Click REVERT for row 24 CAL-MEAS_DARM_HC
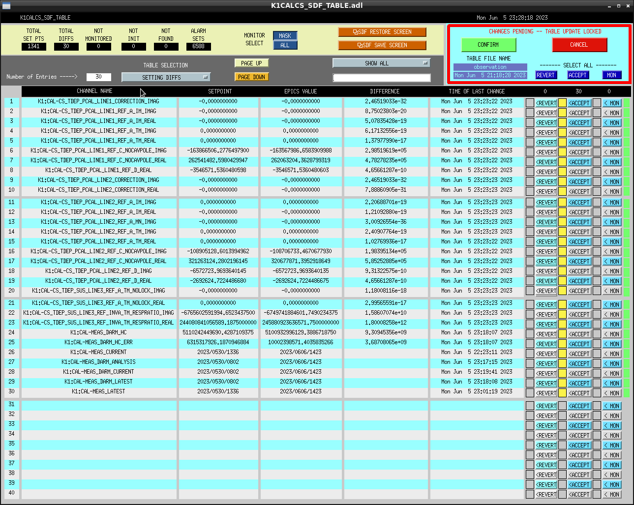 [x=546, y=334]
